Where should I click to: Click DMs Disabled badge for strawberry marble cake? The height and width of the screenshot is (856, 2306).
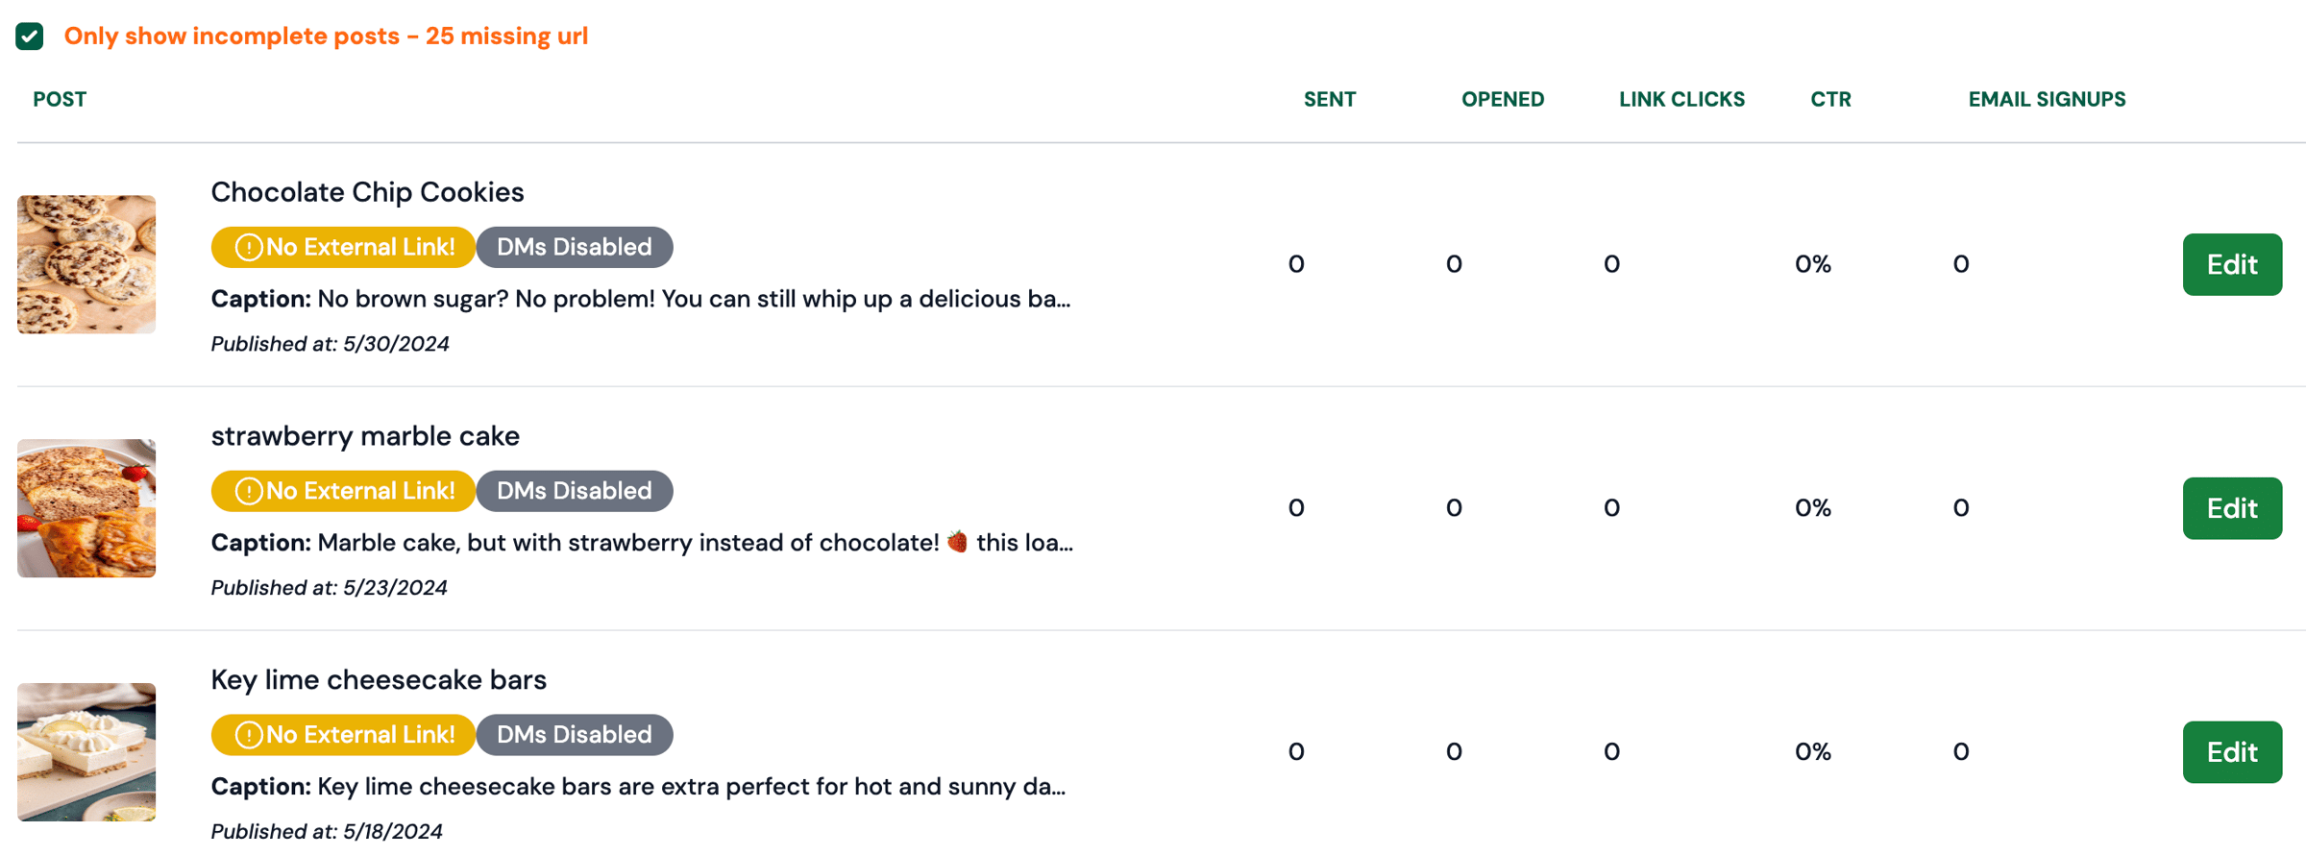575,492
